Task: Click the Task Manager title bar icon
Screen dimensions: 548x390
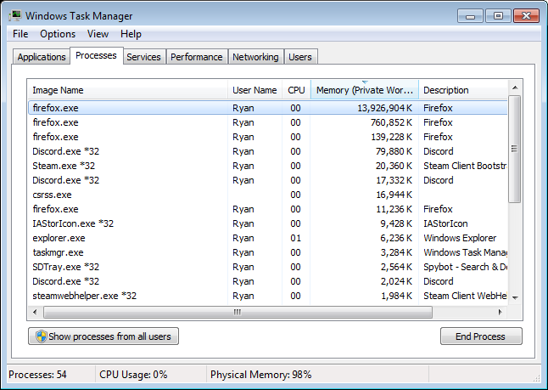Action: (x=15, y=15)
